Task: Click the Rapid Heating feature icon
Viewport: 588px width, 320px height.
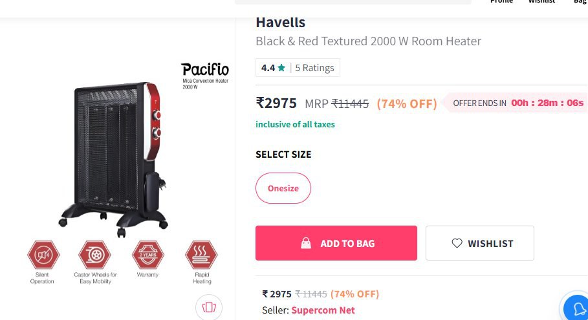Action: click(x=201, y=255)
